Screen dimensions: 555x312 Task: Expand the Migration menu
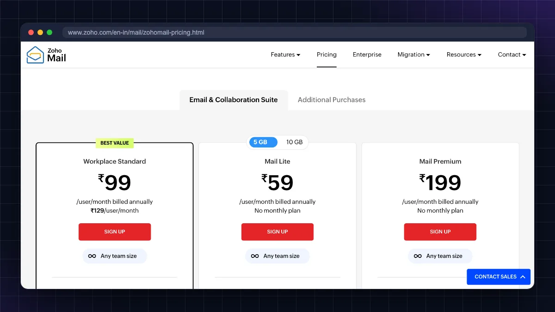pyautogui.click(x=413, y=55)
